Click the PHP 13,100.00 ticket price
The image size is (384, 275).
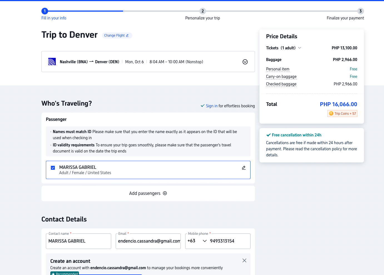tap(344, 48)
